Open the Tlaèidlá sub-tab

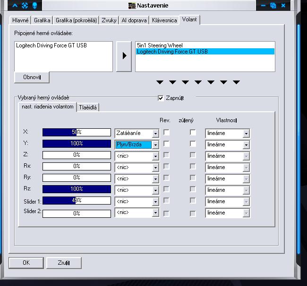point(87,107)
